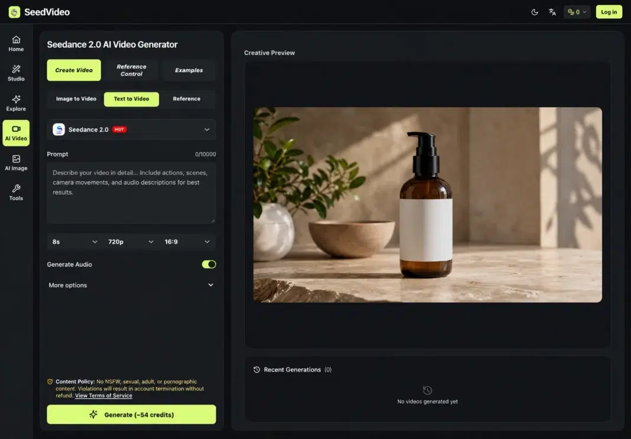Select AI Video in the sidebar
Viewport: 631px width, 439px height.
16,133
